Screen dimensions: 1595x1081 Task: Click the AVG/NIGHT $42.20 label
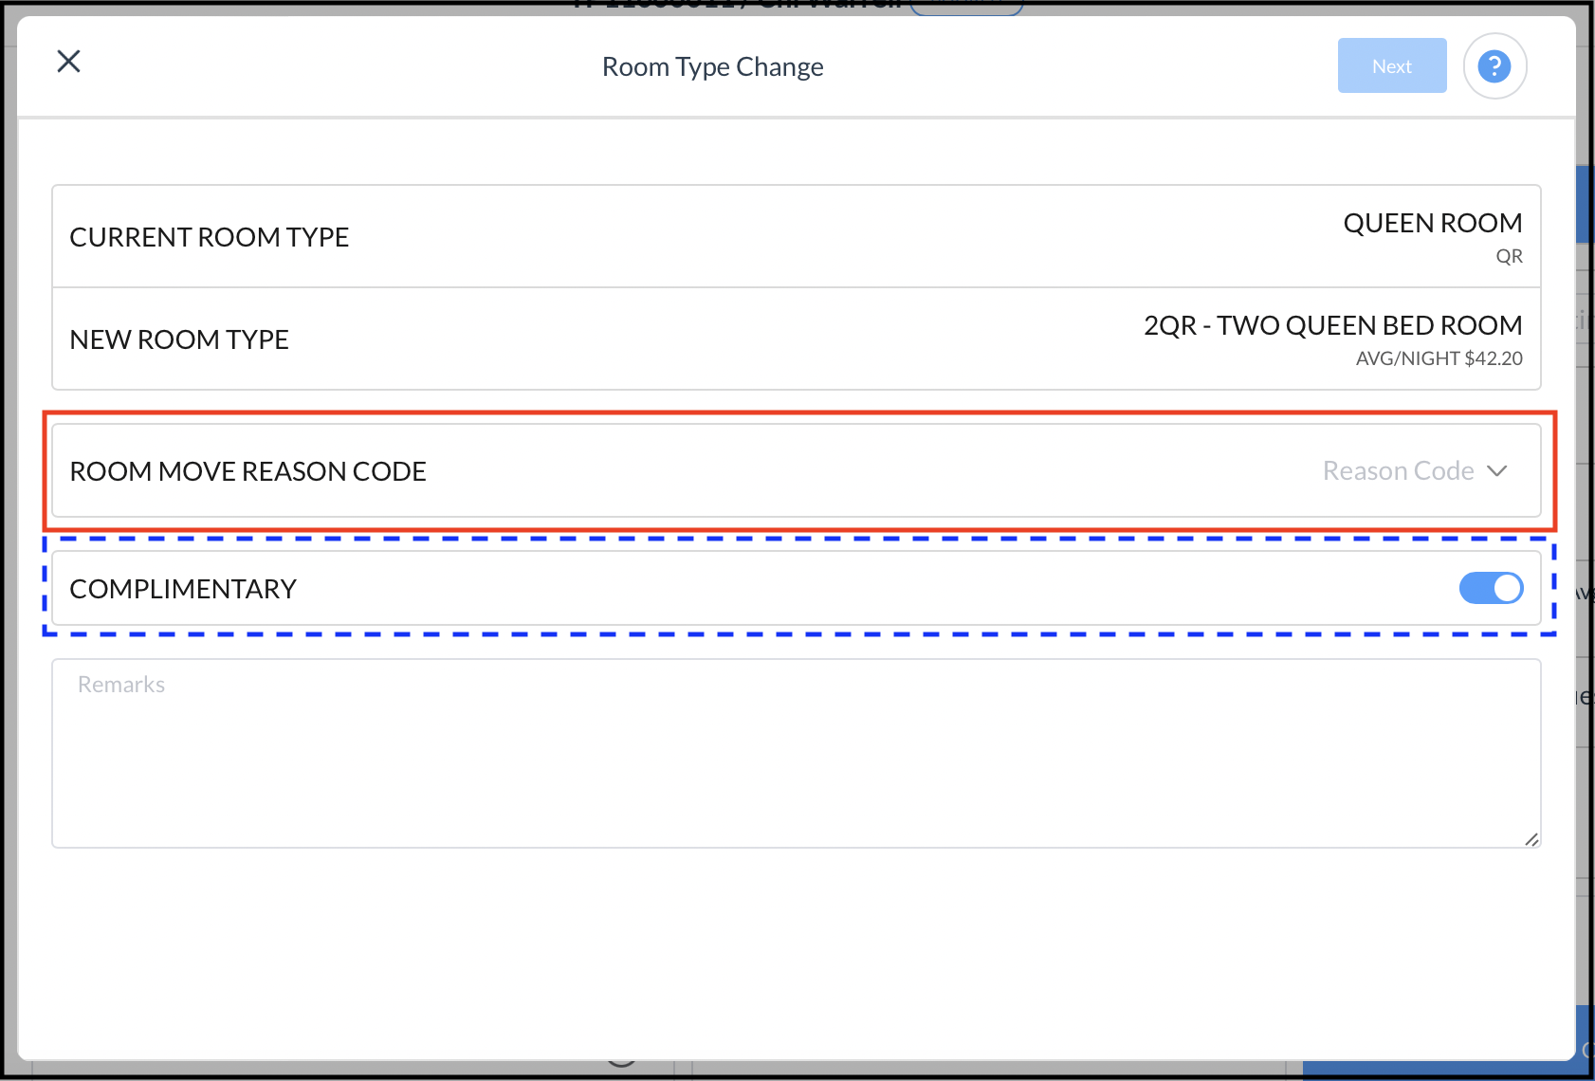click(1438, 358)
